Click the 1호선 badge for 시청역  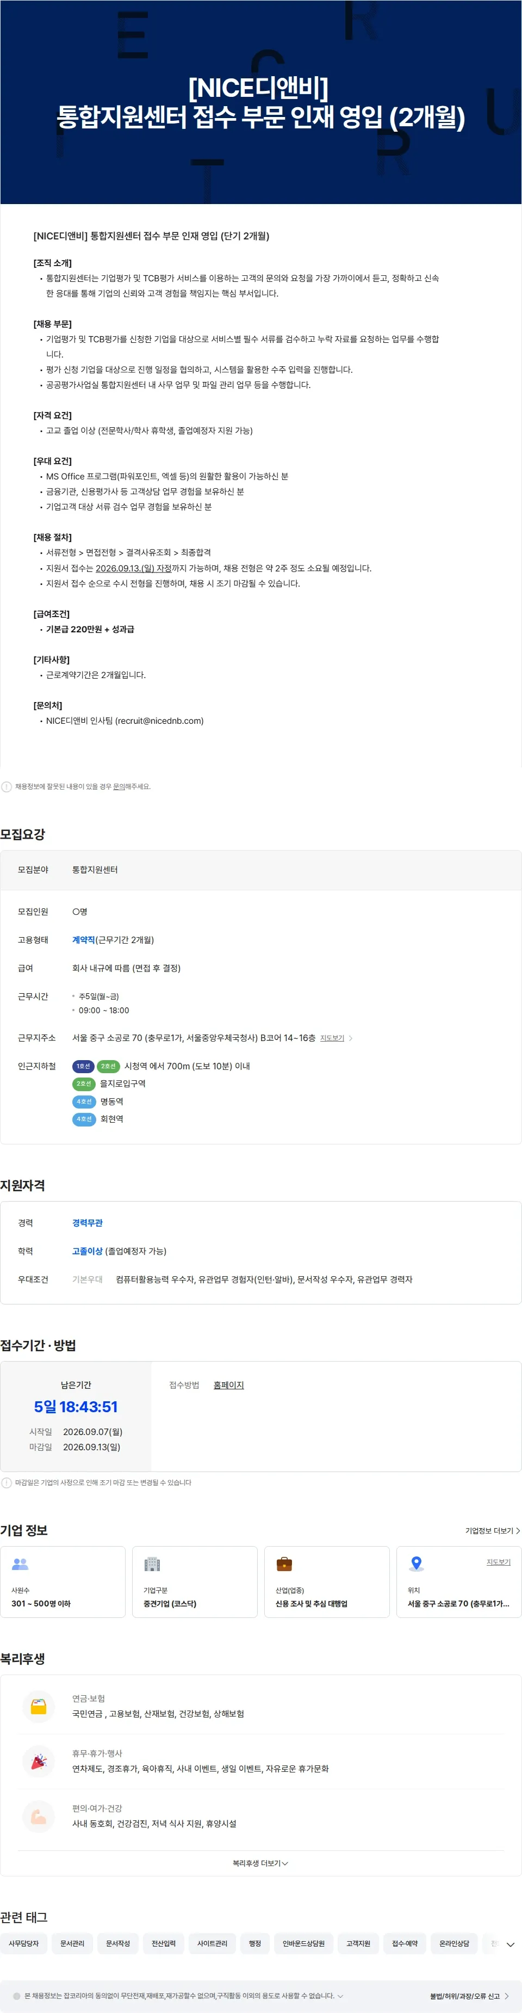84,1066
